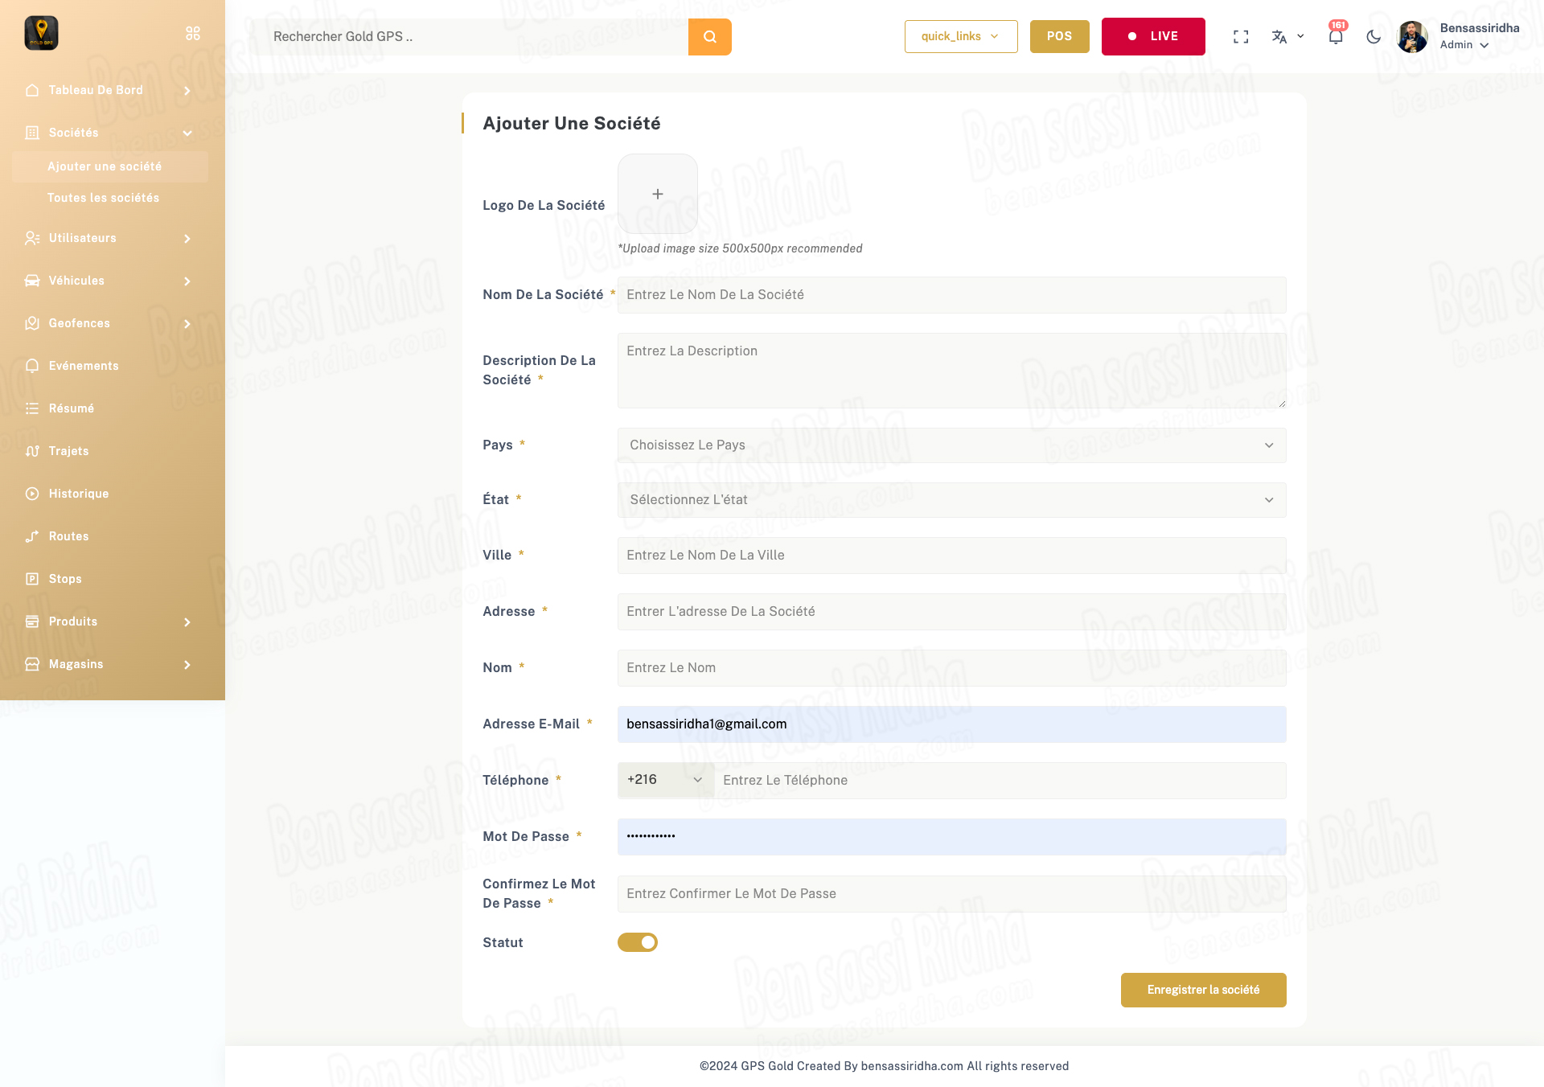This screenshot has height=1087, width=1544.
Task: Toggle the Statut switch off
Action: pyautogui.click(x=638, y=942)
